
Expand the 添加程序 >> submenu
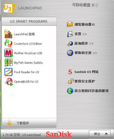(80, 43)
